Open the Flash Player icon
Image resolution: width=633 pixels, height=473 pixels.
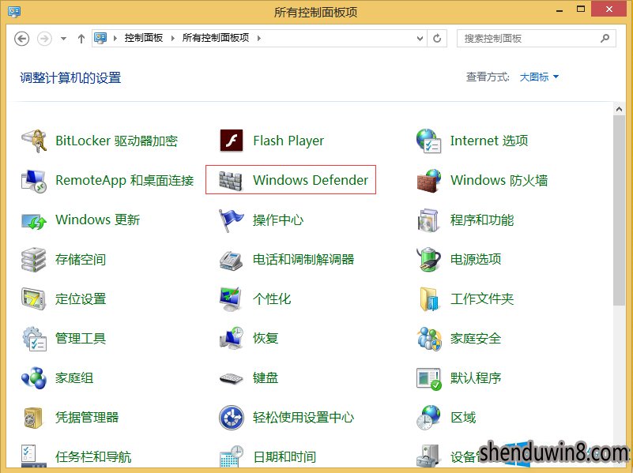tap(232, 141)
